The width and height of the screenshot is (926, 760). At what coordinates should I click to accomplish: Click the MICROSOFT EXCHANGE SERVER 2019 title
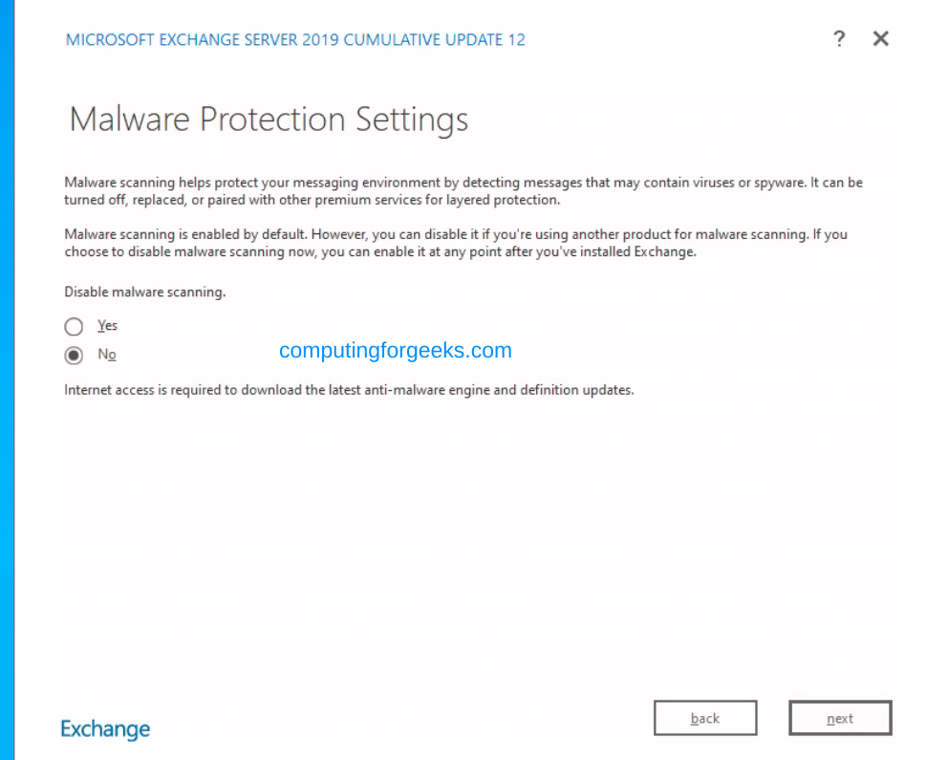(294, 39)
